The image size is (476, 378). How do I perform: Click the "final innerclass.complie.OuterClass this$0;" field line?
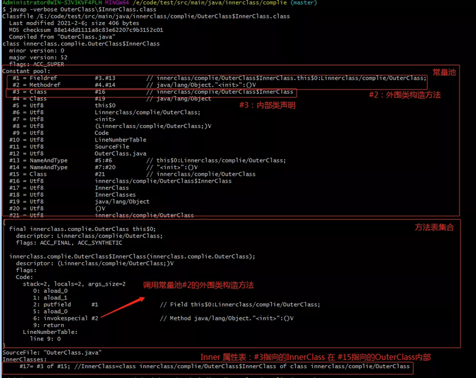82,229
